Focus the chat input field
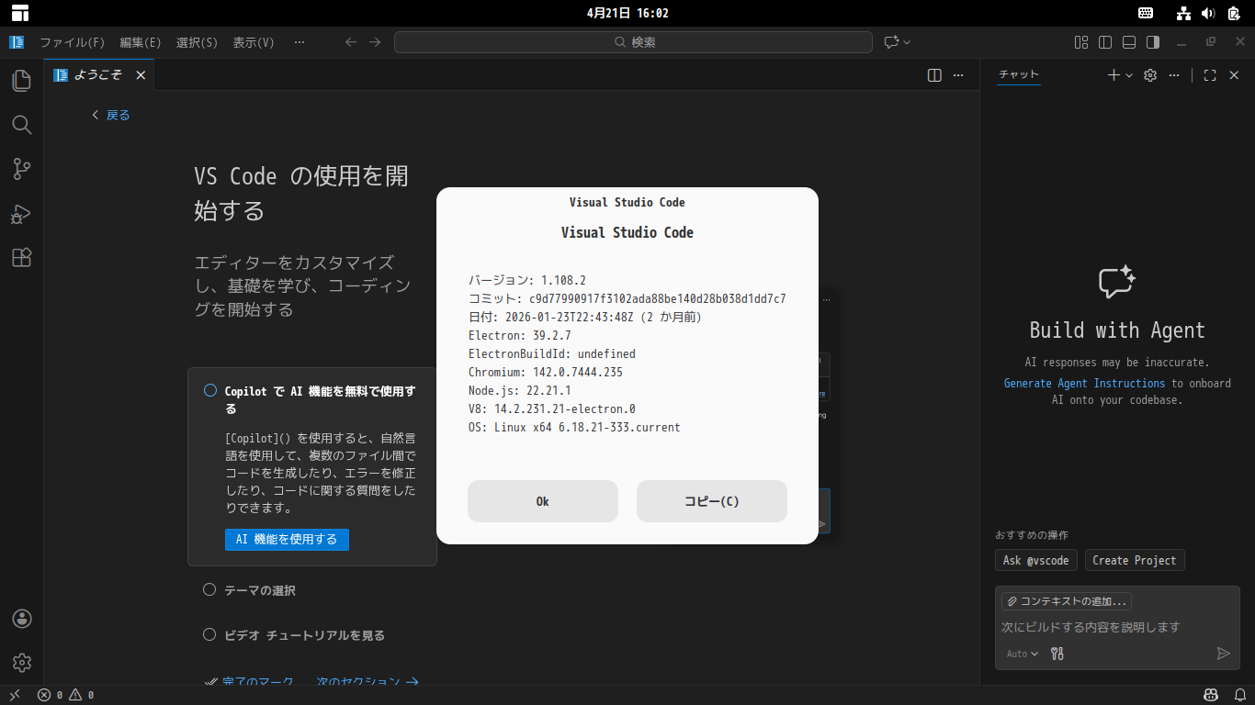Viewport: 1255px width, 705px height. (x=1117, y=627)
